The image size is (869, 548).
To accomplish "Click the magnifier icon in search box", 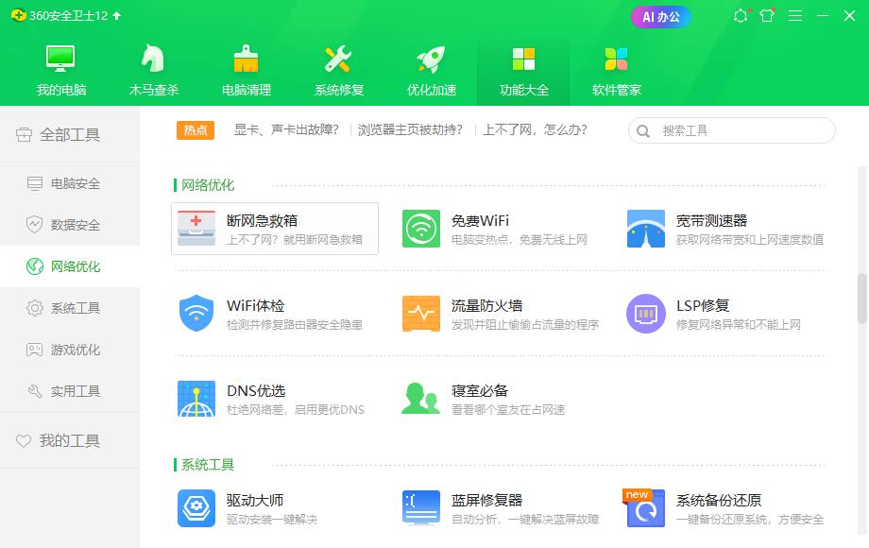I will pos(643,131).
